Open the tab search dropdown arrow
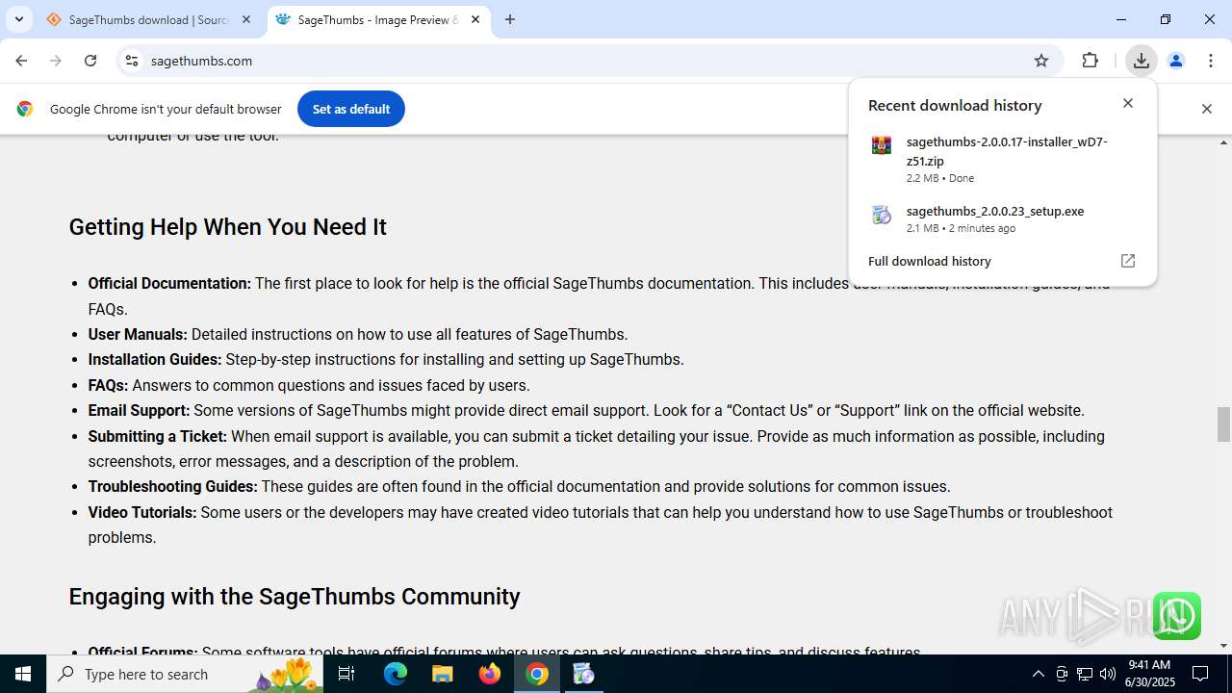This screenshot has height=693, width=1232. pos(18,19)
